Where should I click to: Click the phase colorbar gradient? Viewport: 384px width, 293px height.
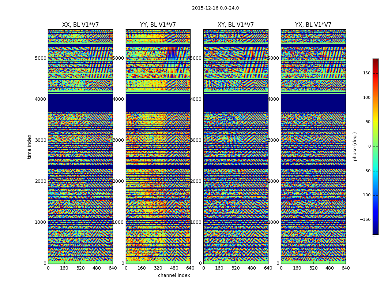(376, 146)
